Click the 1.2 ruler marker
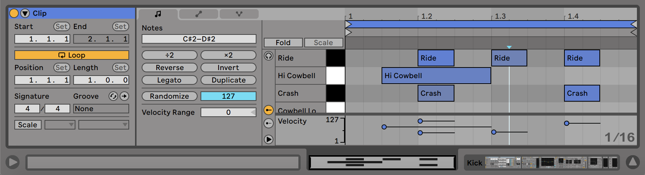Viewport: 645px width, 175px height. pos(426,16)
